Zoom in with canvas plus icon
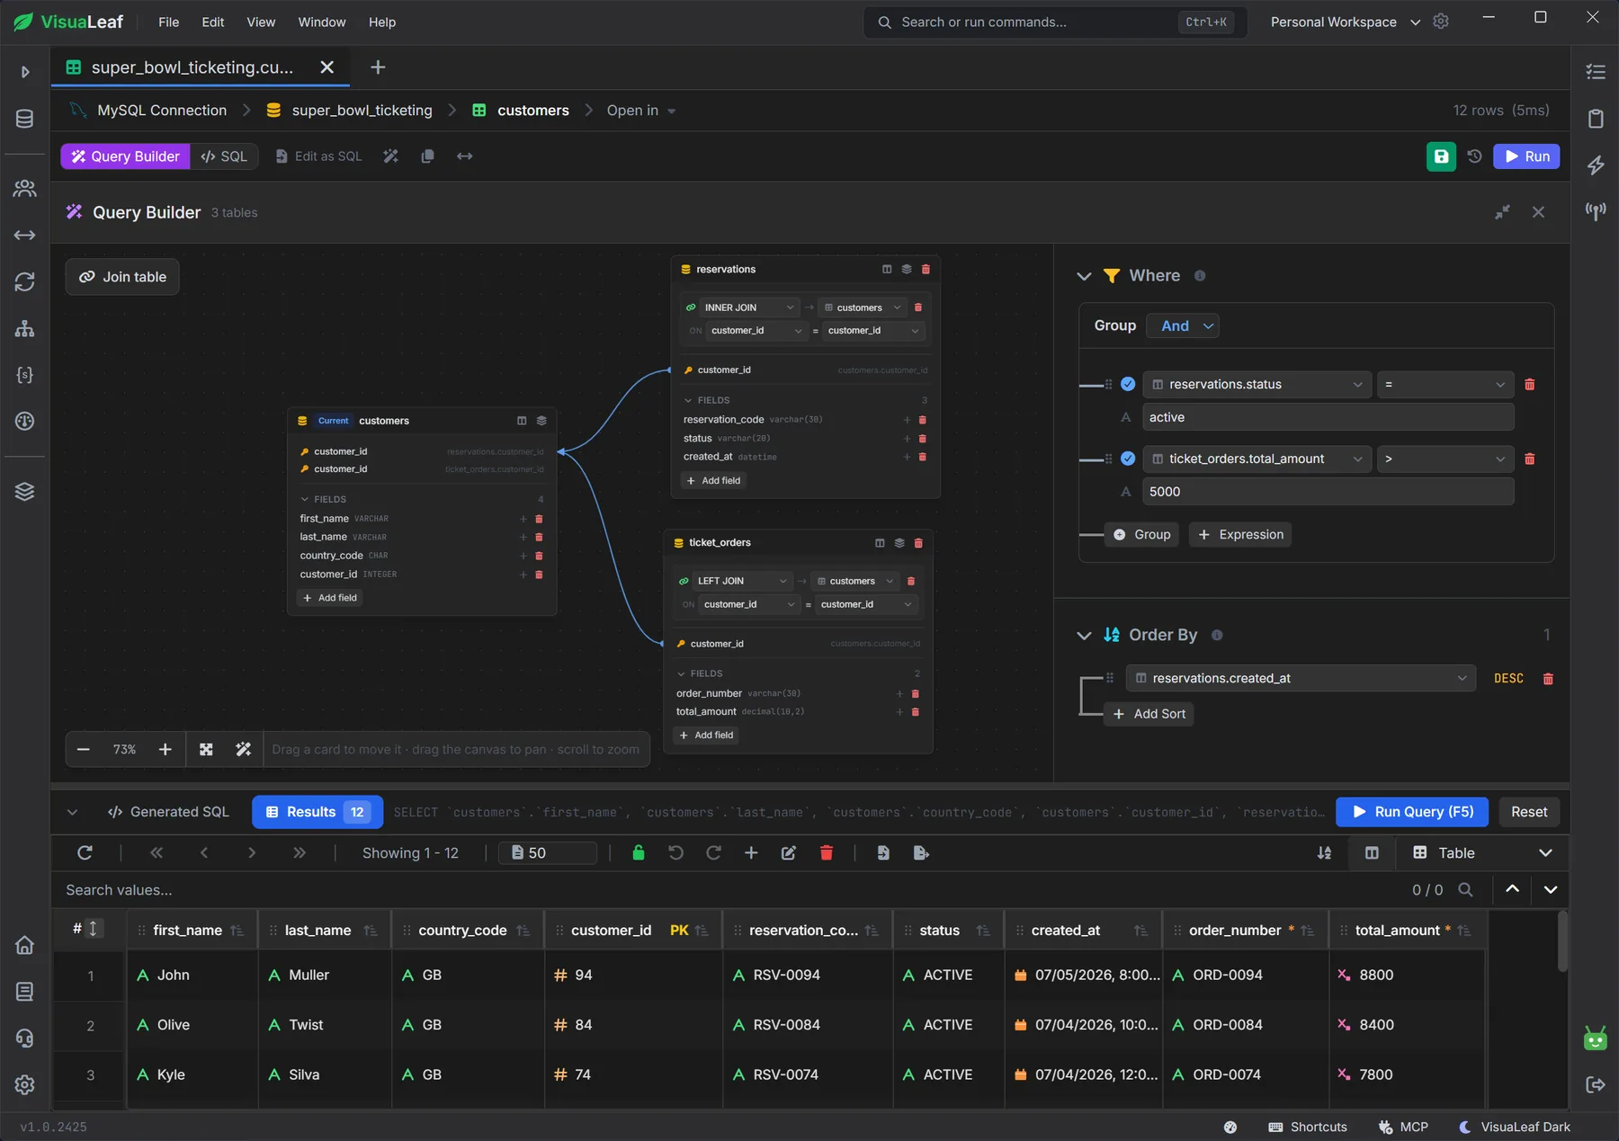This screenshot has width=1619, height=1141. [x=165, y=750]
